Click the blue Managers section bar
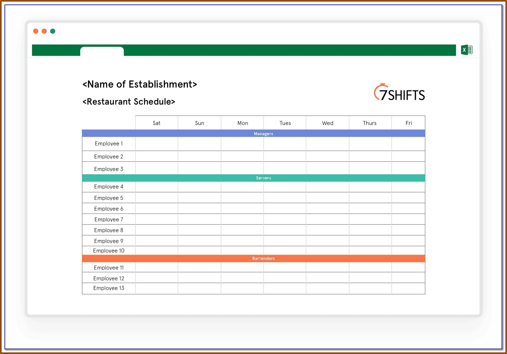Screen dimensions: 507x354 pyautogui.click(x=263, y=133)
